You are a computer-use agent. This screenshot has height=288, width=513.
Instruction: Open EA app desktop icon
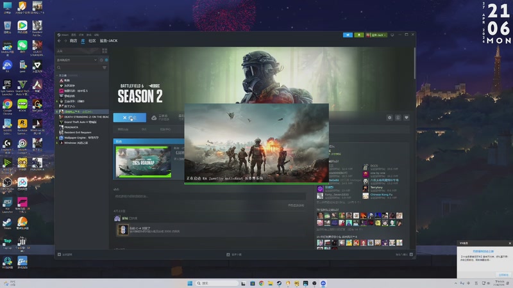[7, 67]
